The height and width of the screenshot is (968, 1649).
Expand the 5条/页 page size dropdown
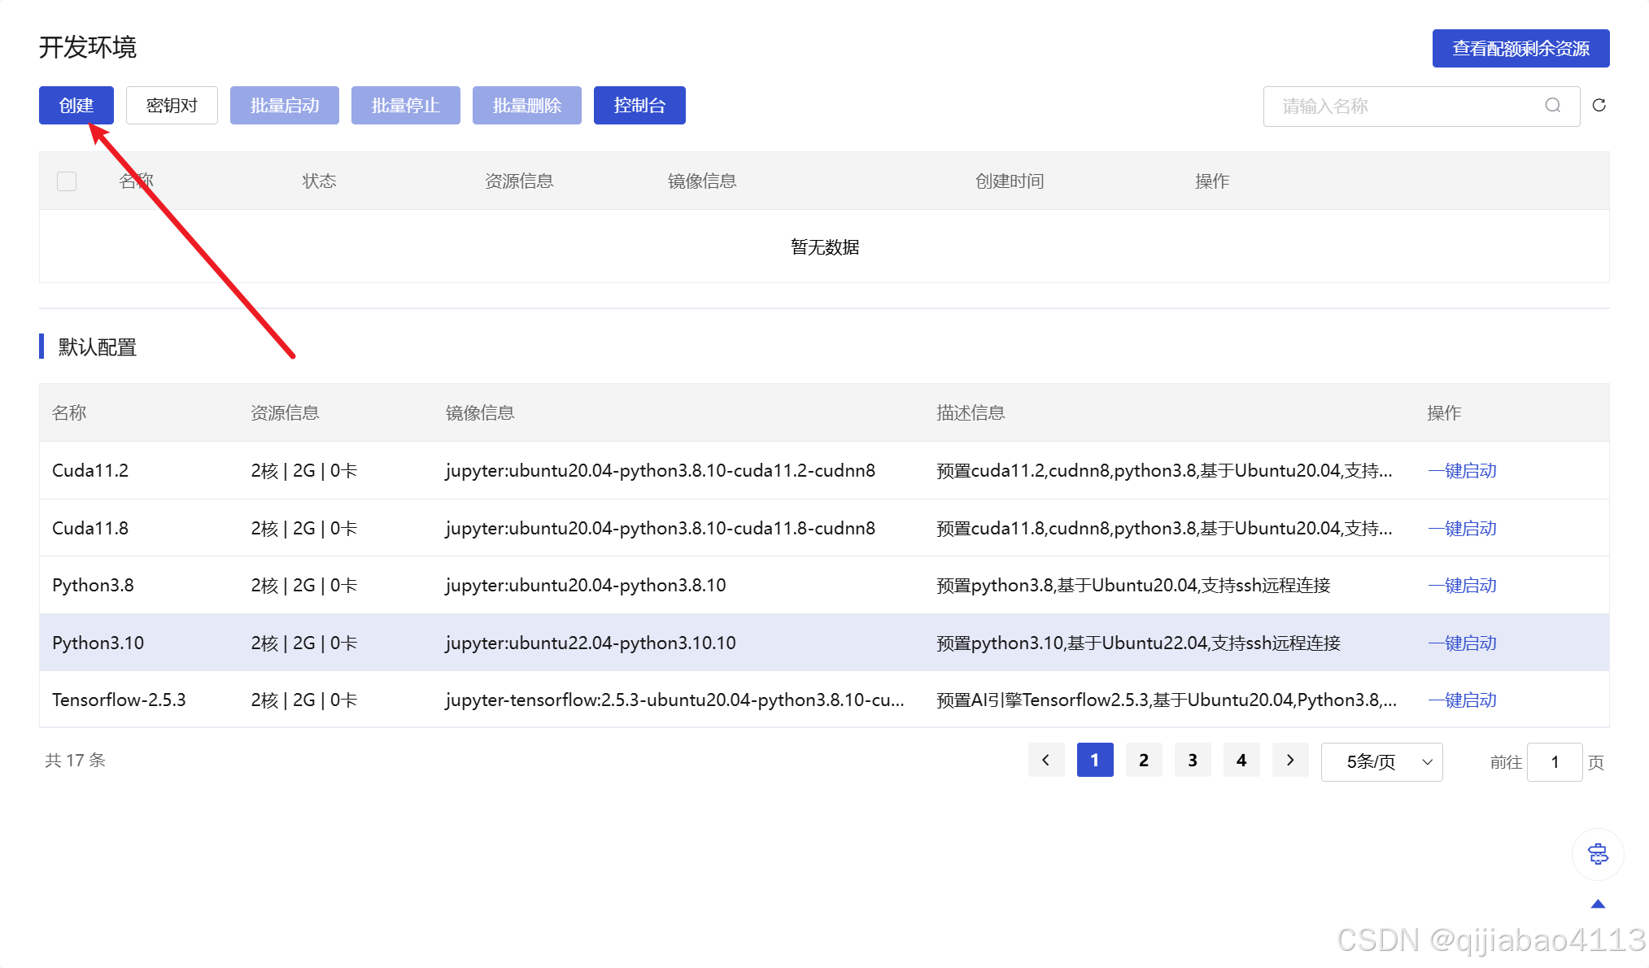pos(1381,762)
